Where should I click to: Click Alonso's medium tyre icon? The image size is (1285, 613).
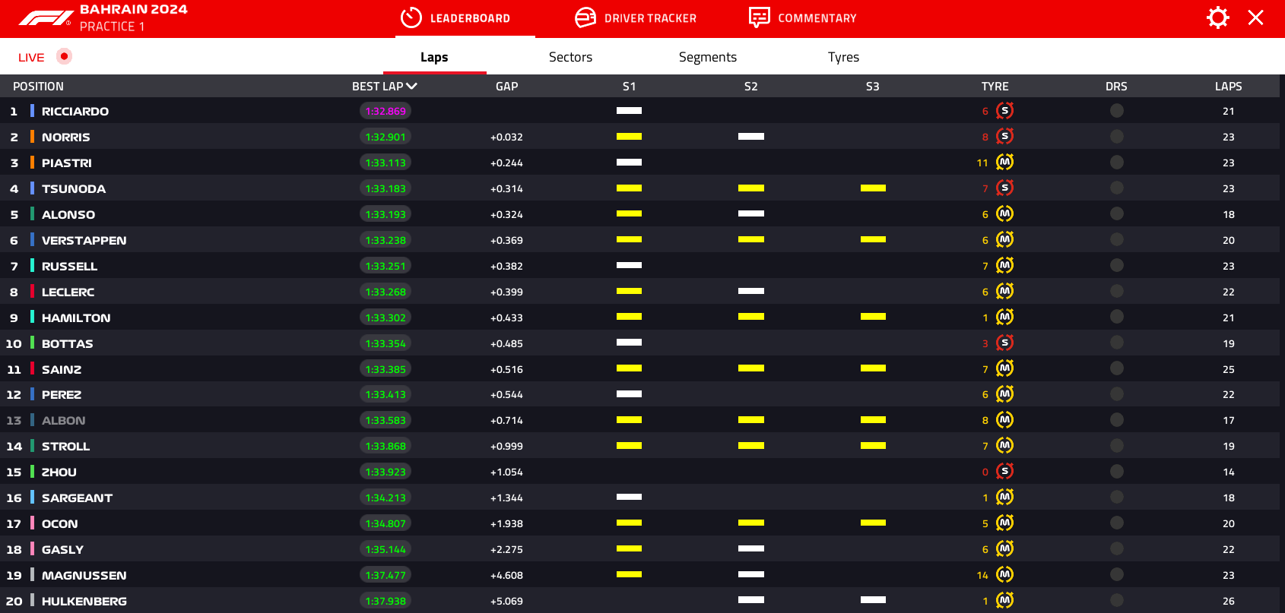[1004, 214]
